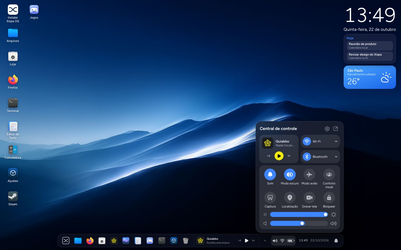
Task: Play music in the Quiabbo control widget
Action: [279, 156]
